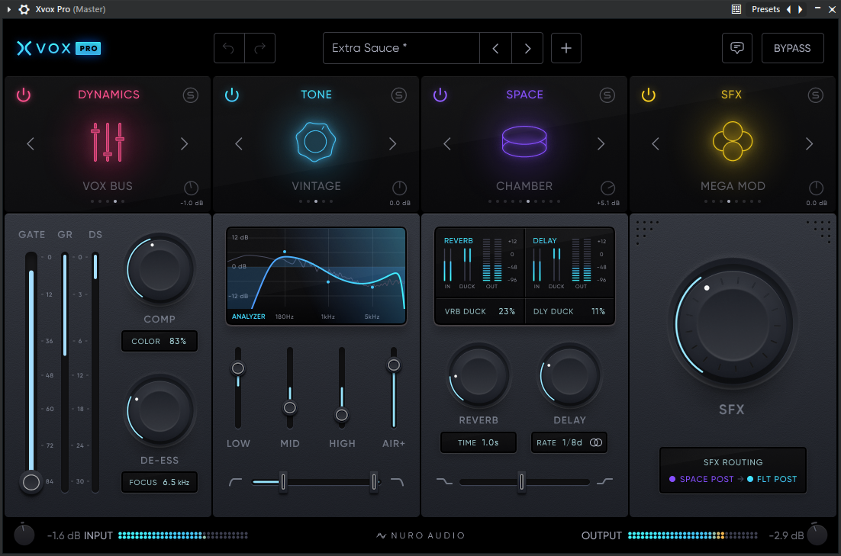The image size is (841, 556).
Task: Click the SFX Routing box
Action: tap(733, 471)
